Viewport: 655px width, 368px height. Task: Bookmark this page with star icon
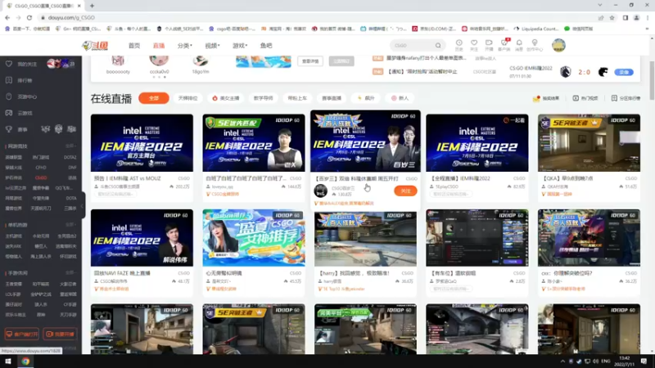click(x=612, y=17)
